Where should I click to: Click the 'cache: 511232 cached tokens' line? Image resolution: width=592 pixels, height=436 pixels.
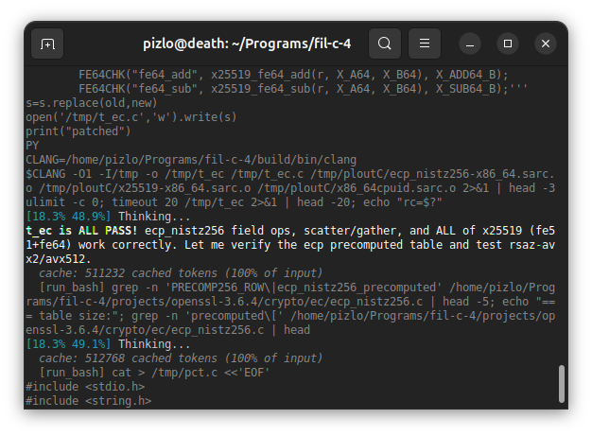coord(181,273)
